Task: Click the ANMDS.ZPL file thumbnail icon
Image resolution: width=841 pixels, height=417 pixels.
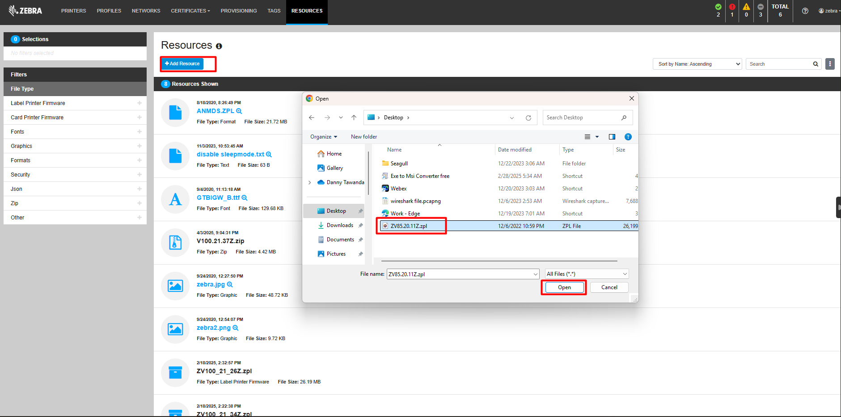Action: (x=175, y=113)
